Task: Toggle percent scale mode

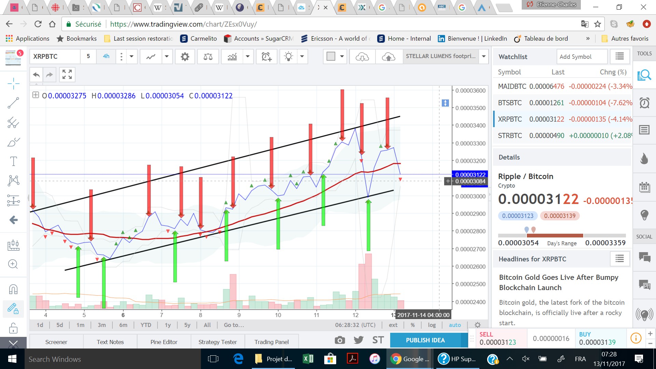Action: [413, 325]
